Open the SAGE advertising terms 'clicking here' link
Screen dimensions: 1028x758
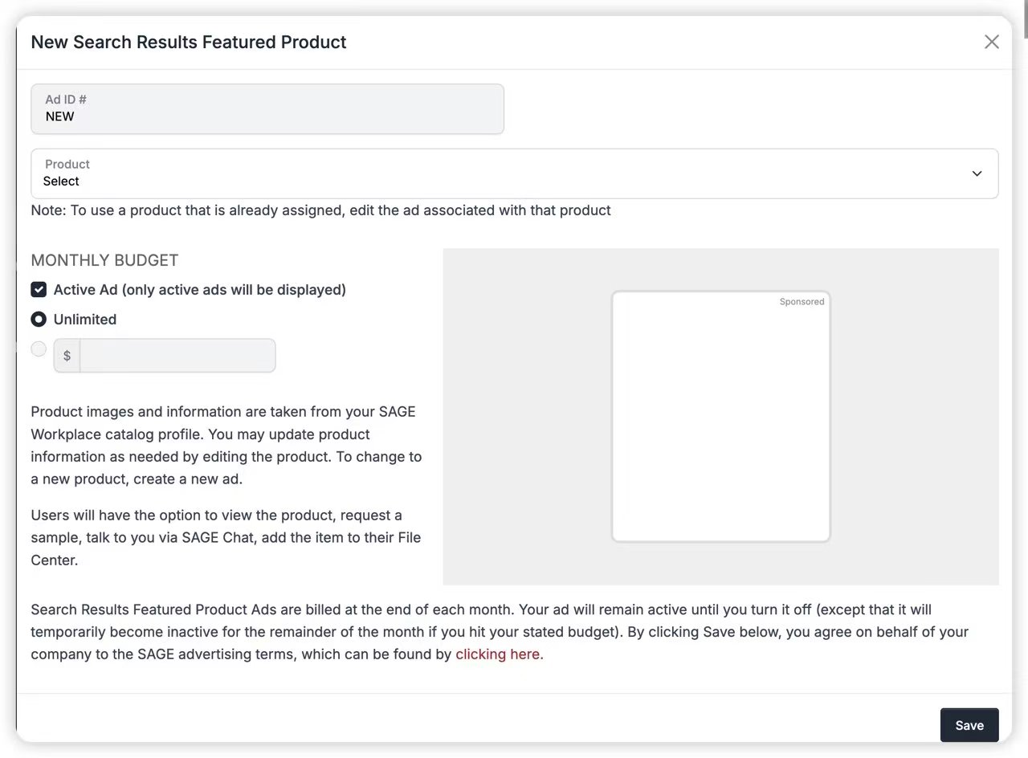tap(497, 654)
